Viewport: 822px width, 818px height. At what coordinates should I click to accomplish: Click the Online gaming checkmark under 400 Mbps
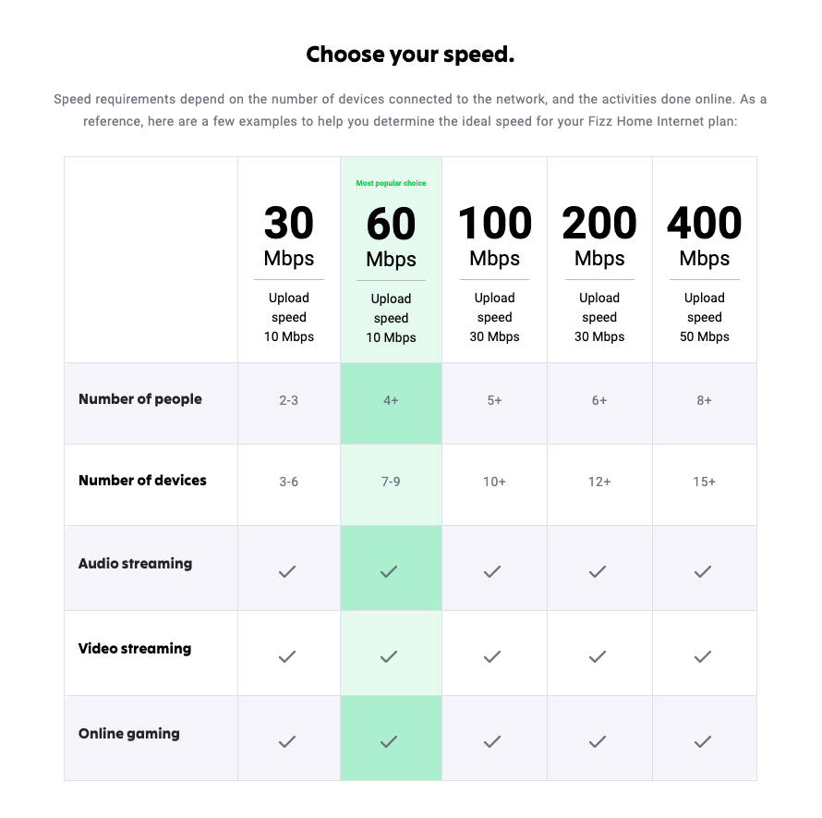click(703, 741)
